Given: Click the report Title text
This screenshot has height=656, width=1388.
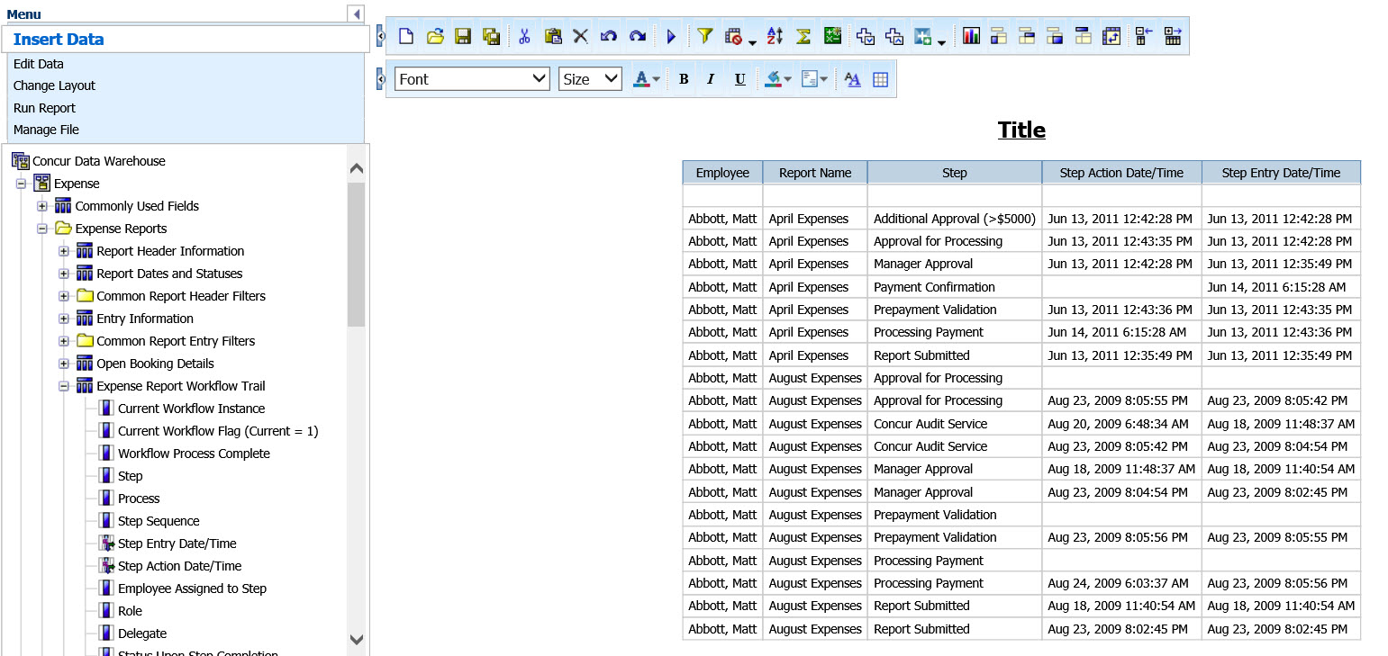Looking at the screenshot, I should click(x=1021, y=130).
